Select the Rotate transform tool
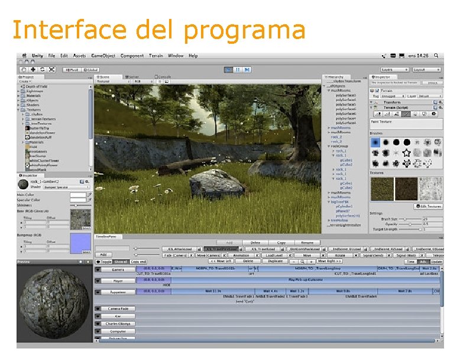Screen dimensions: 473x355 (42, 69)
